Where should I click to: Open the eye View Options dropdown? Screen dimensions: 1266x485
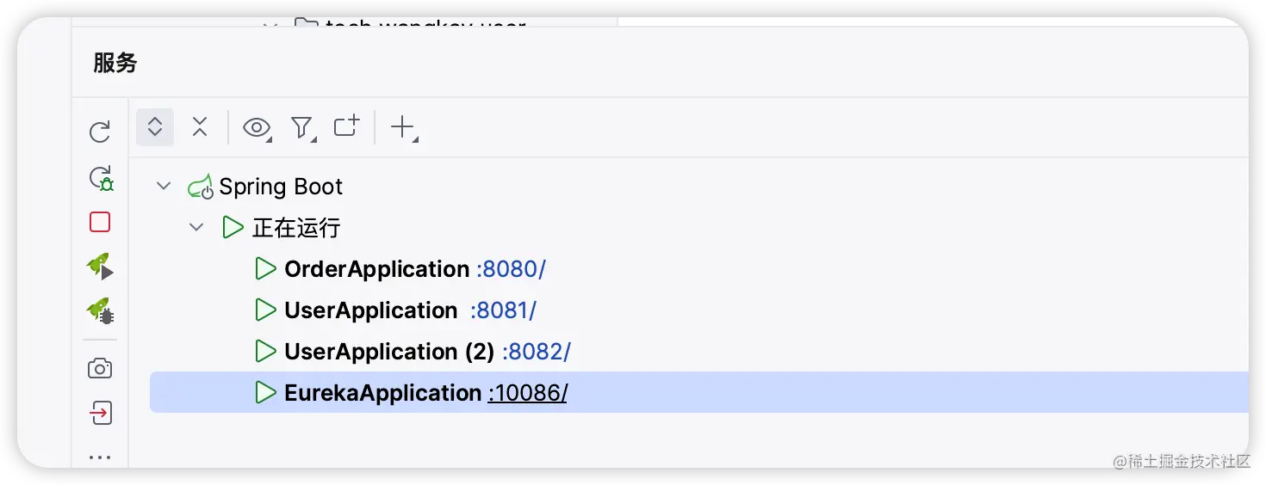click(257, 128)
